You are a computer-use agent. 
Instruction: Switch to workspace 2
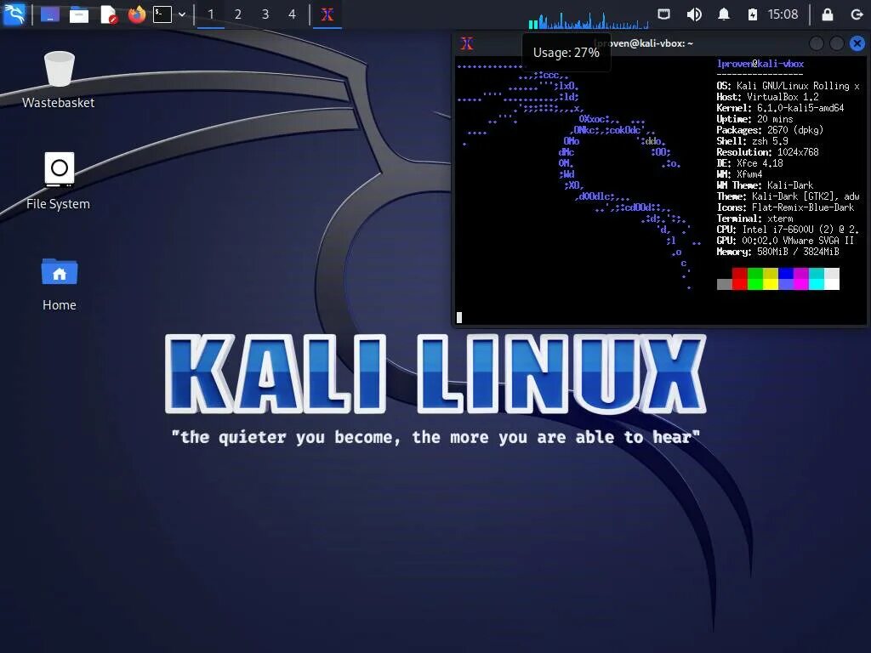click(x=238, y=14)
